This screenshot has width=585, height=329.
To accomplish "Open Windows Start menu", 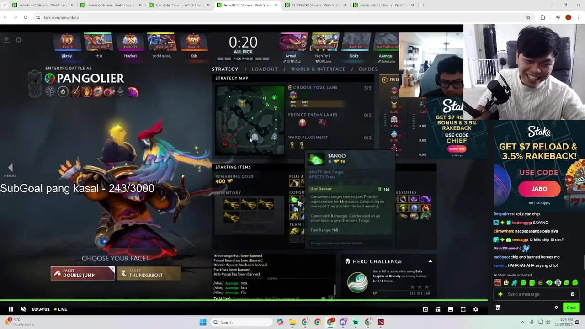I will pyautogui.click(x=203, y=322).
